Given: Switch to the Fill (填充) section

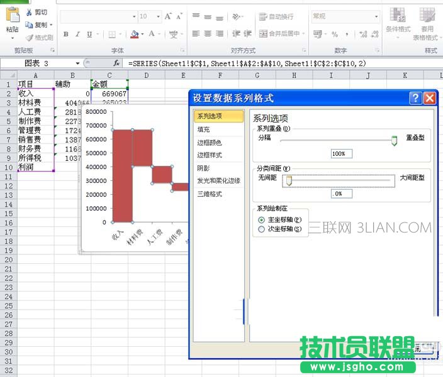Looking at the screenshot, I should [x=203, y=129].
